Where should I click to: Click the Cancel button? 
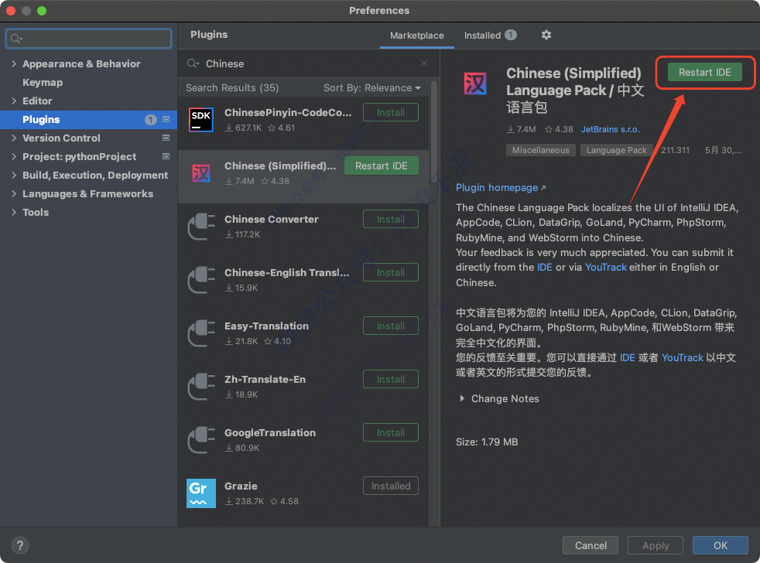591,545
